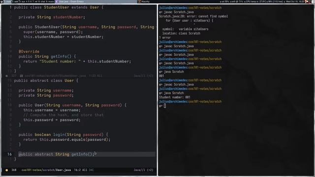Click "this.username = username;" line
Image resolution: width=315 pixels, height=177 pixels.
point(52,110)
